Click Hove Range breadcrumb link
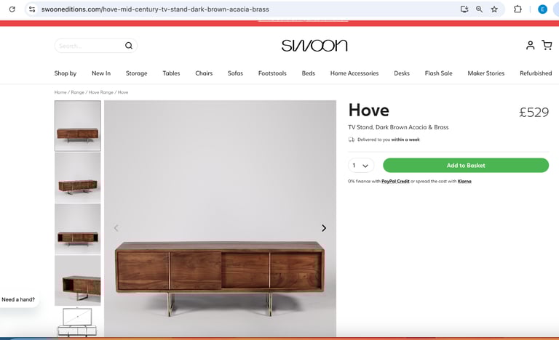Image resolution: width=559 pixels, height=340 pixels. [x=101, y=92]
